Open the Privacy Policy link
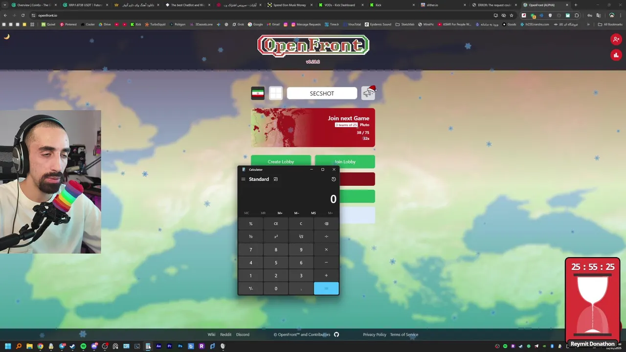Image resolution: width=626 pixels, height=352 pixels. click(375, 334)
